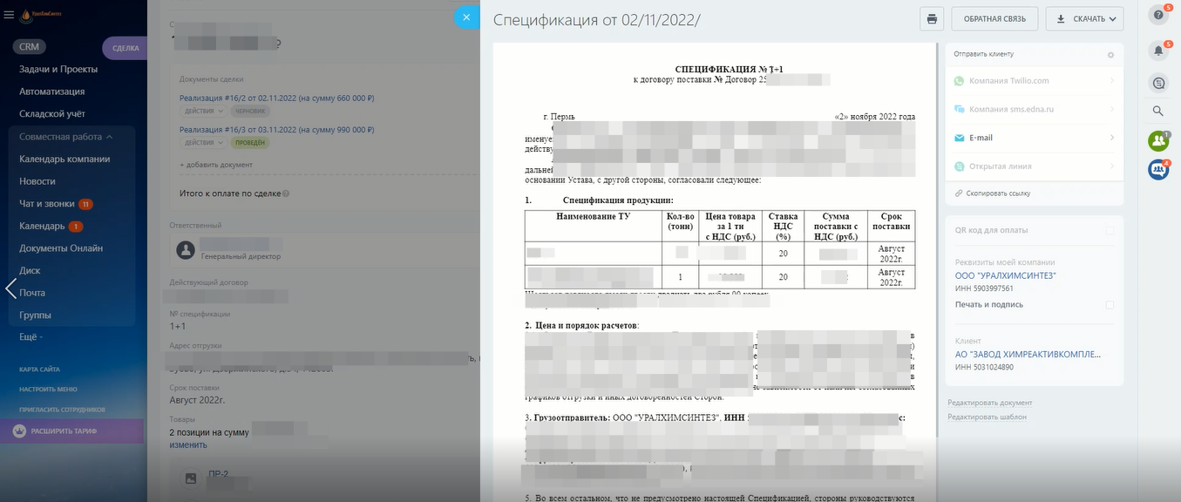Click the help icon next to Итого к оплате
This screenshot has height=502, width=1181.
click(x=286, y=194)
